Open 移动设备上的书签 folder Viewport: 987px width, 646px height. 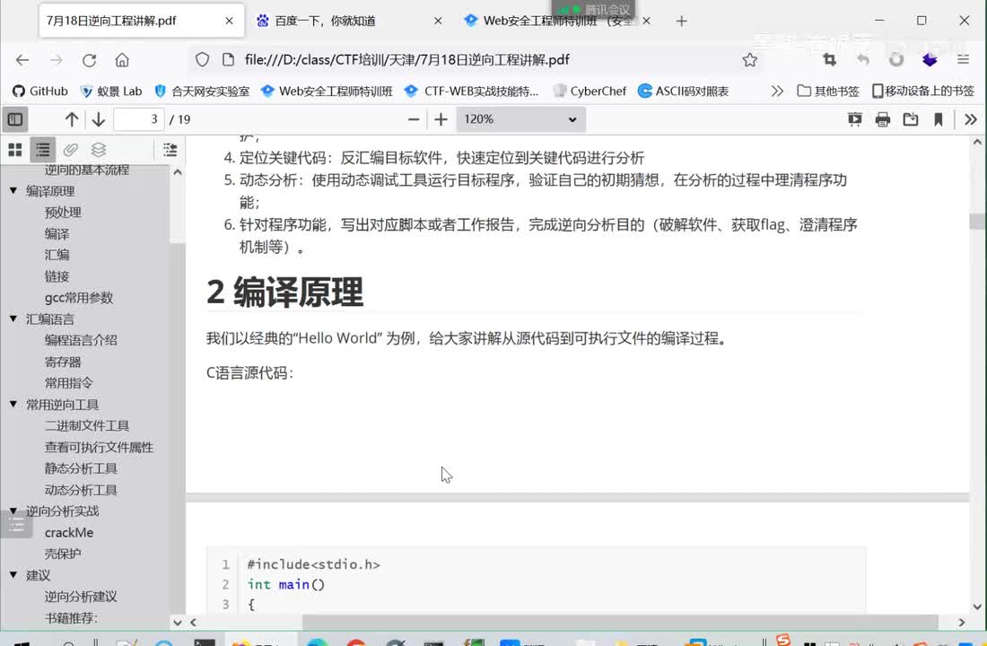coord(923,92)
